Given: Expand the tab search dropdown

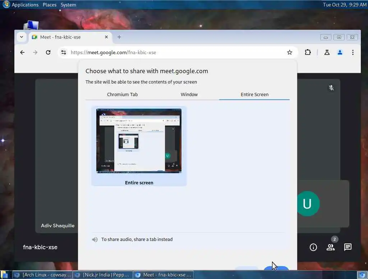Looking at the screenshot, I should [x=22, y=37].
